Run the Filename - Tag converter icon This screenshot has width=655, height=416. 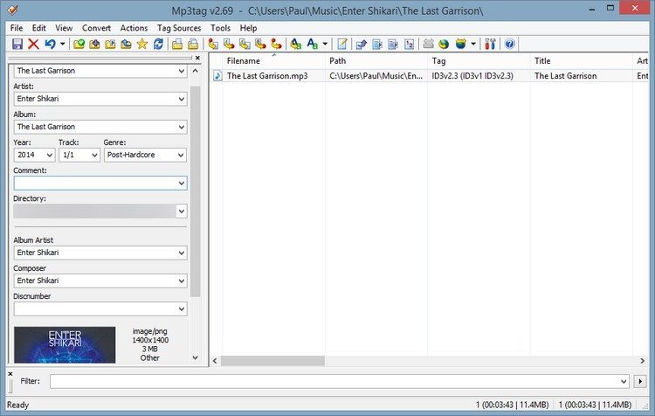(229, 44)
